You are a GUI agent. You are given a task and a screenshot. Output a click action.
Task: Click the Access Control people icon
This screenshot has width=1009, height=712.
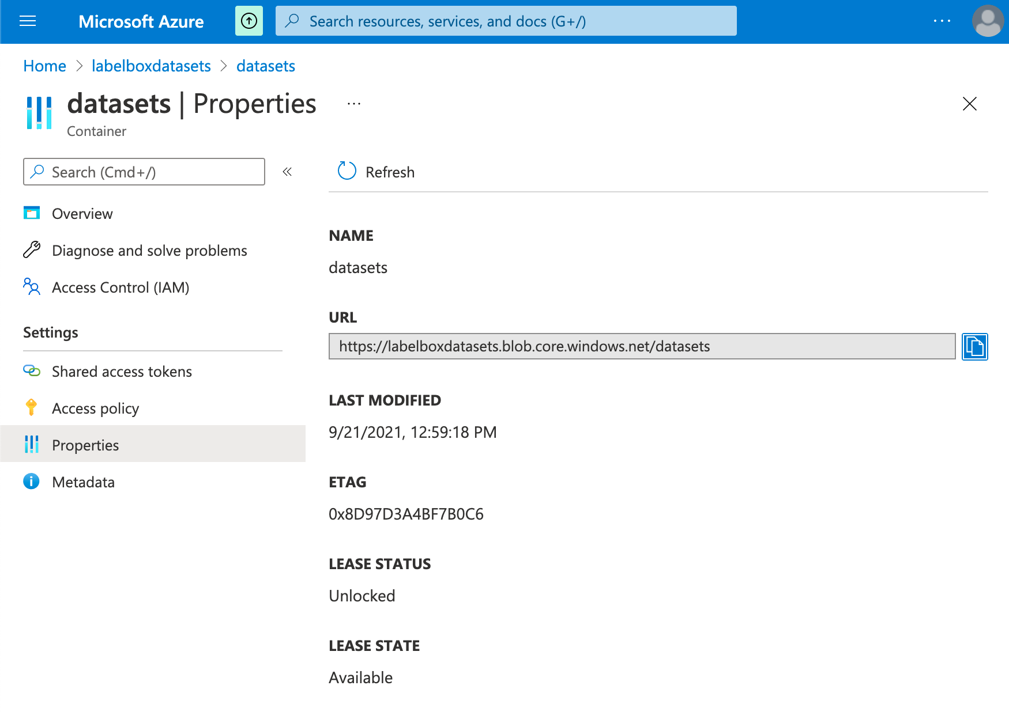(32, 286)
